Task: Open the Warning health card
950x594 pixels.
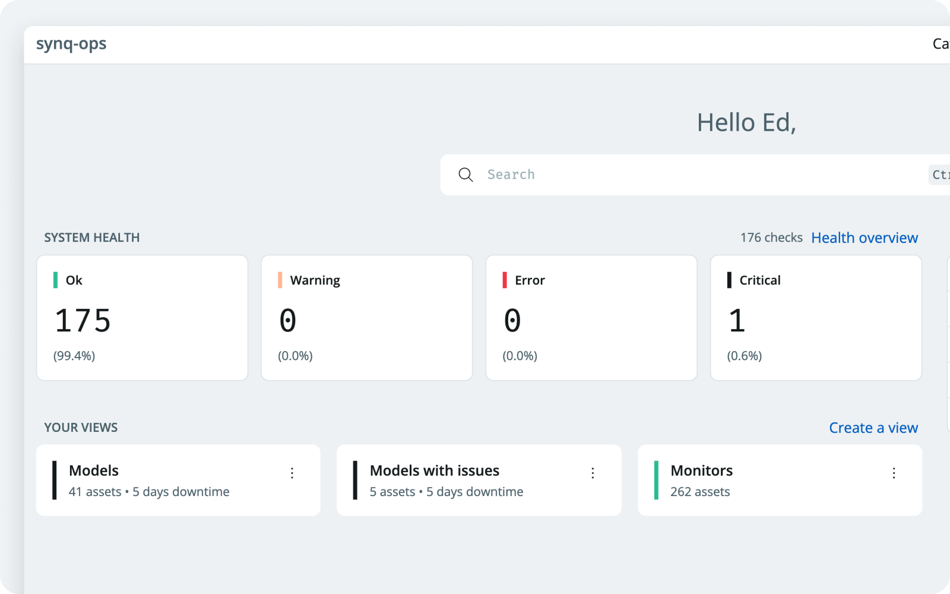Action: coord(367,318)
